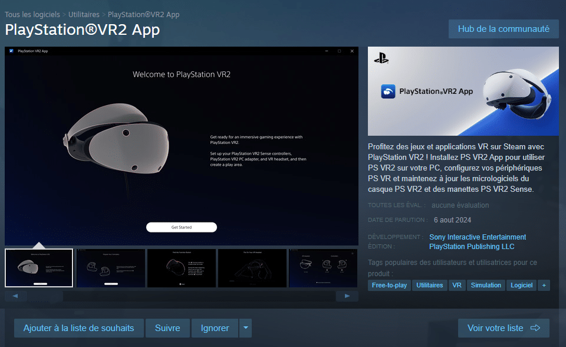Screen dimensions: 566x347
Task: Open the publisher link 'PlayStation Publishing LLC'
Action: point(472,247)
